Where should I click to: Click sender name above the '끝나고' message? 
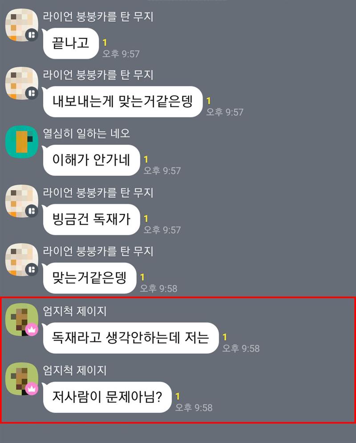[98, 17]
